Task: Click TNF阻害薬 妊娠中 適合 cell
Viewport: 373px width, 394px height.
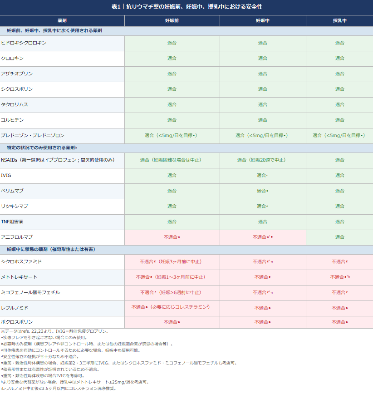Action: pos(263,222)
